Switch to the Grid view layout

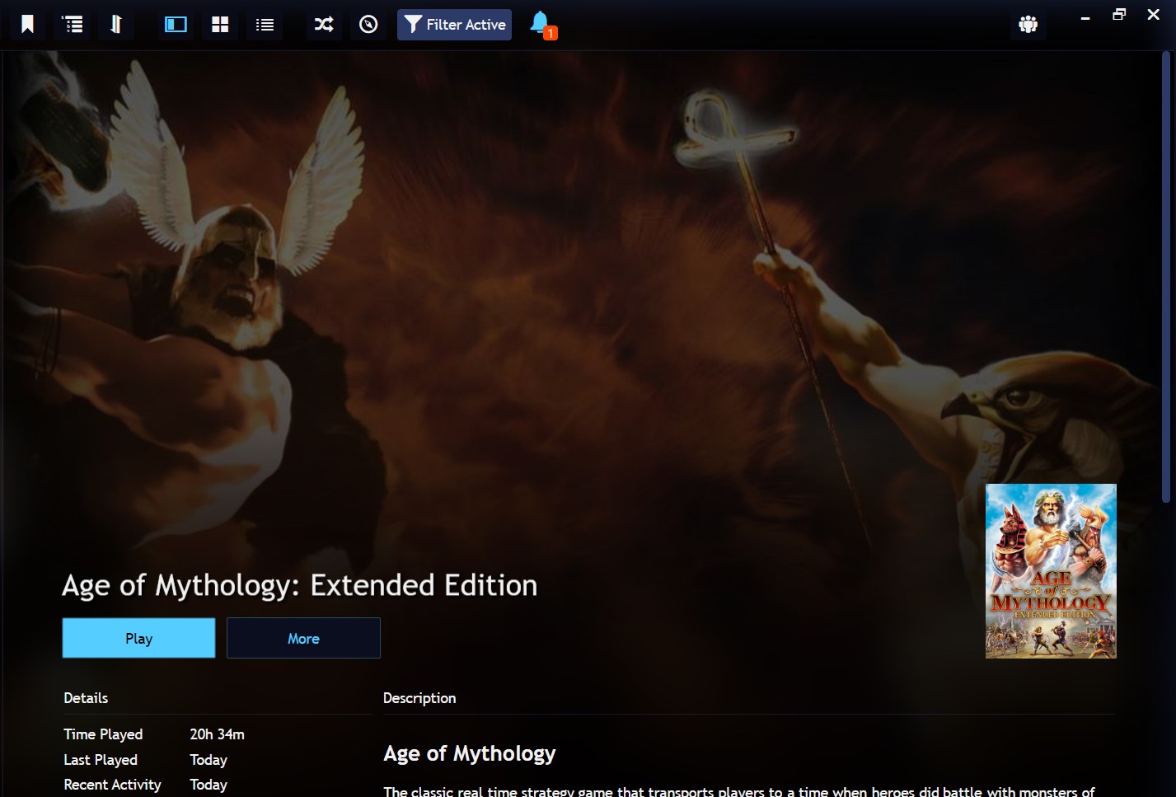220,25
